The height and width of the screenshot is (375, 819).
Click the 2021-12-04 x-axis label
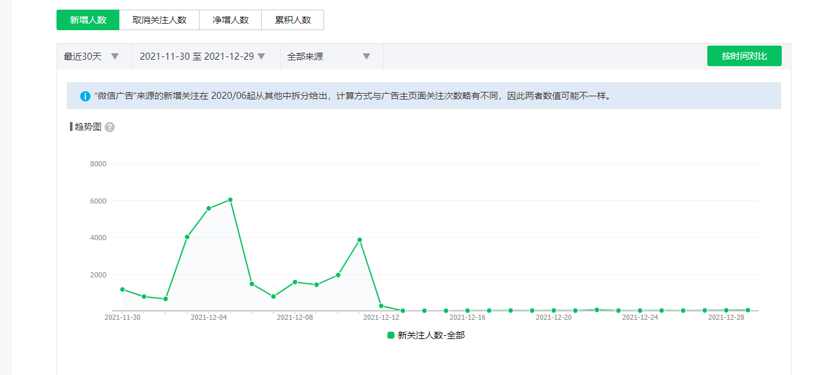click(x=209, y=317)
